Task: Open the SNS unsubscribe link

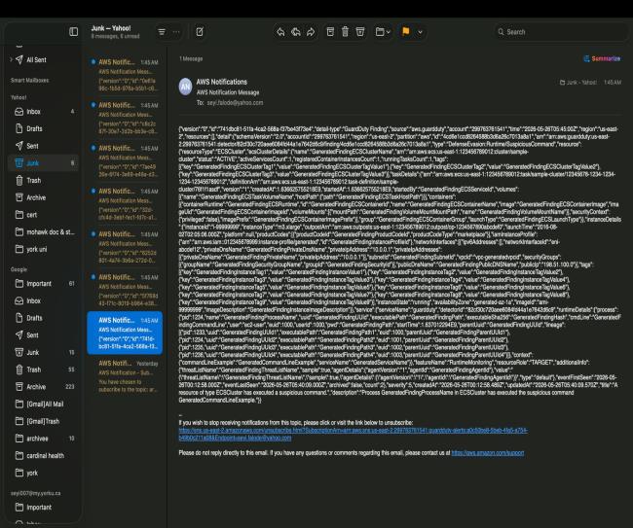Action: click(353, 434)
